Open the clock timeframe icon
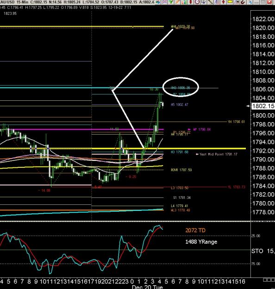The width and height of the screenshot is (275, 289). tap(197, 2)
